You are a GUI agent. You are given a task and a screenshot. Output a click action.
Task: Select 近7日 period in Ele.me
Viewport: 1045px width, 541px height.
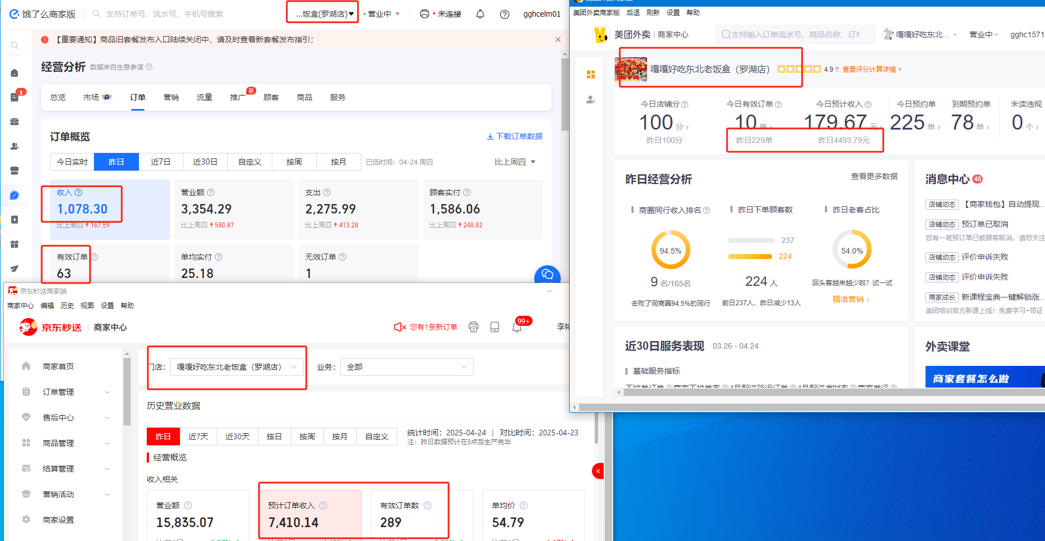coord(161,162)
